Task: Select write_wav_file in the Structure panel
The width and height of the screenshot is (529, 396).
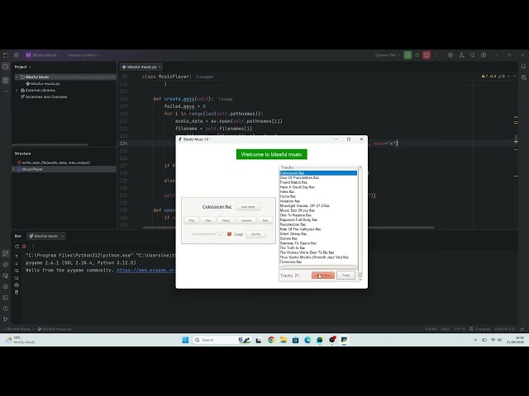Action: 54,163
